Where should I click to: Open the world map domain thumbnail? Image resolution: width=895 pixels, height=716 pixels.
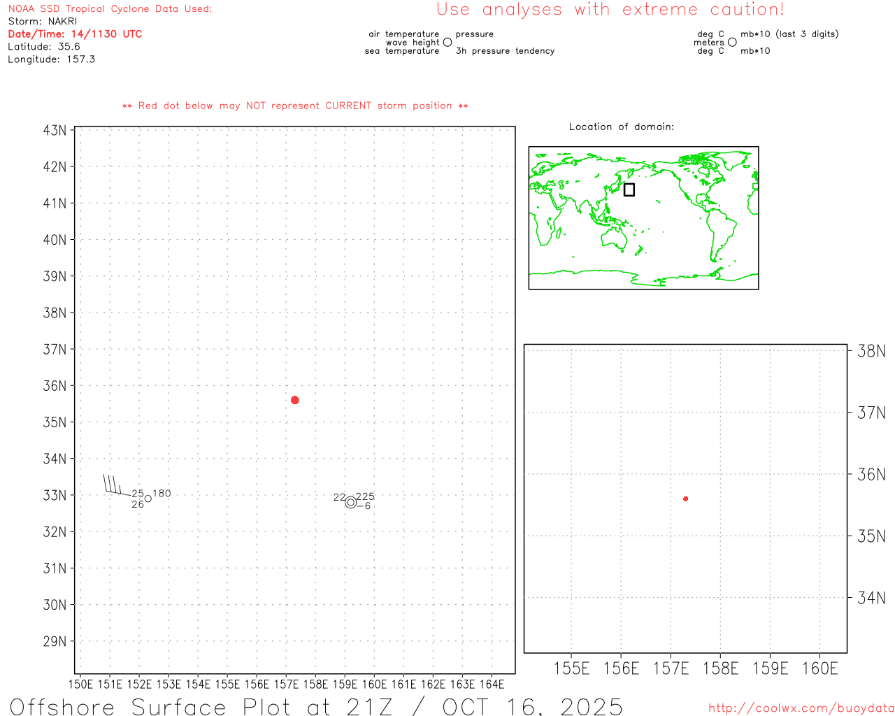click(x=643, y=218)
